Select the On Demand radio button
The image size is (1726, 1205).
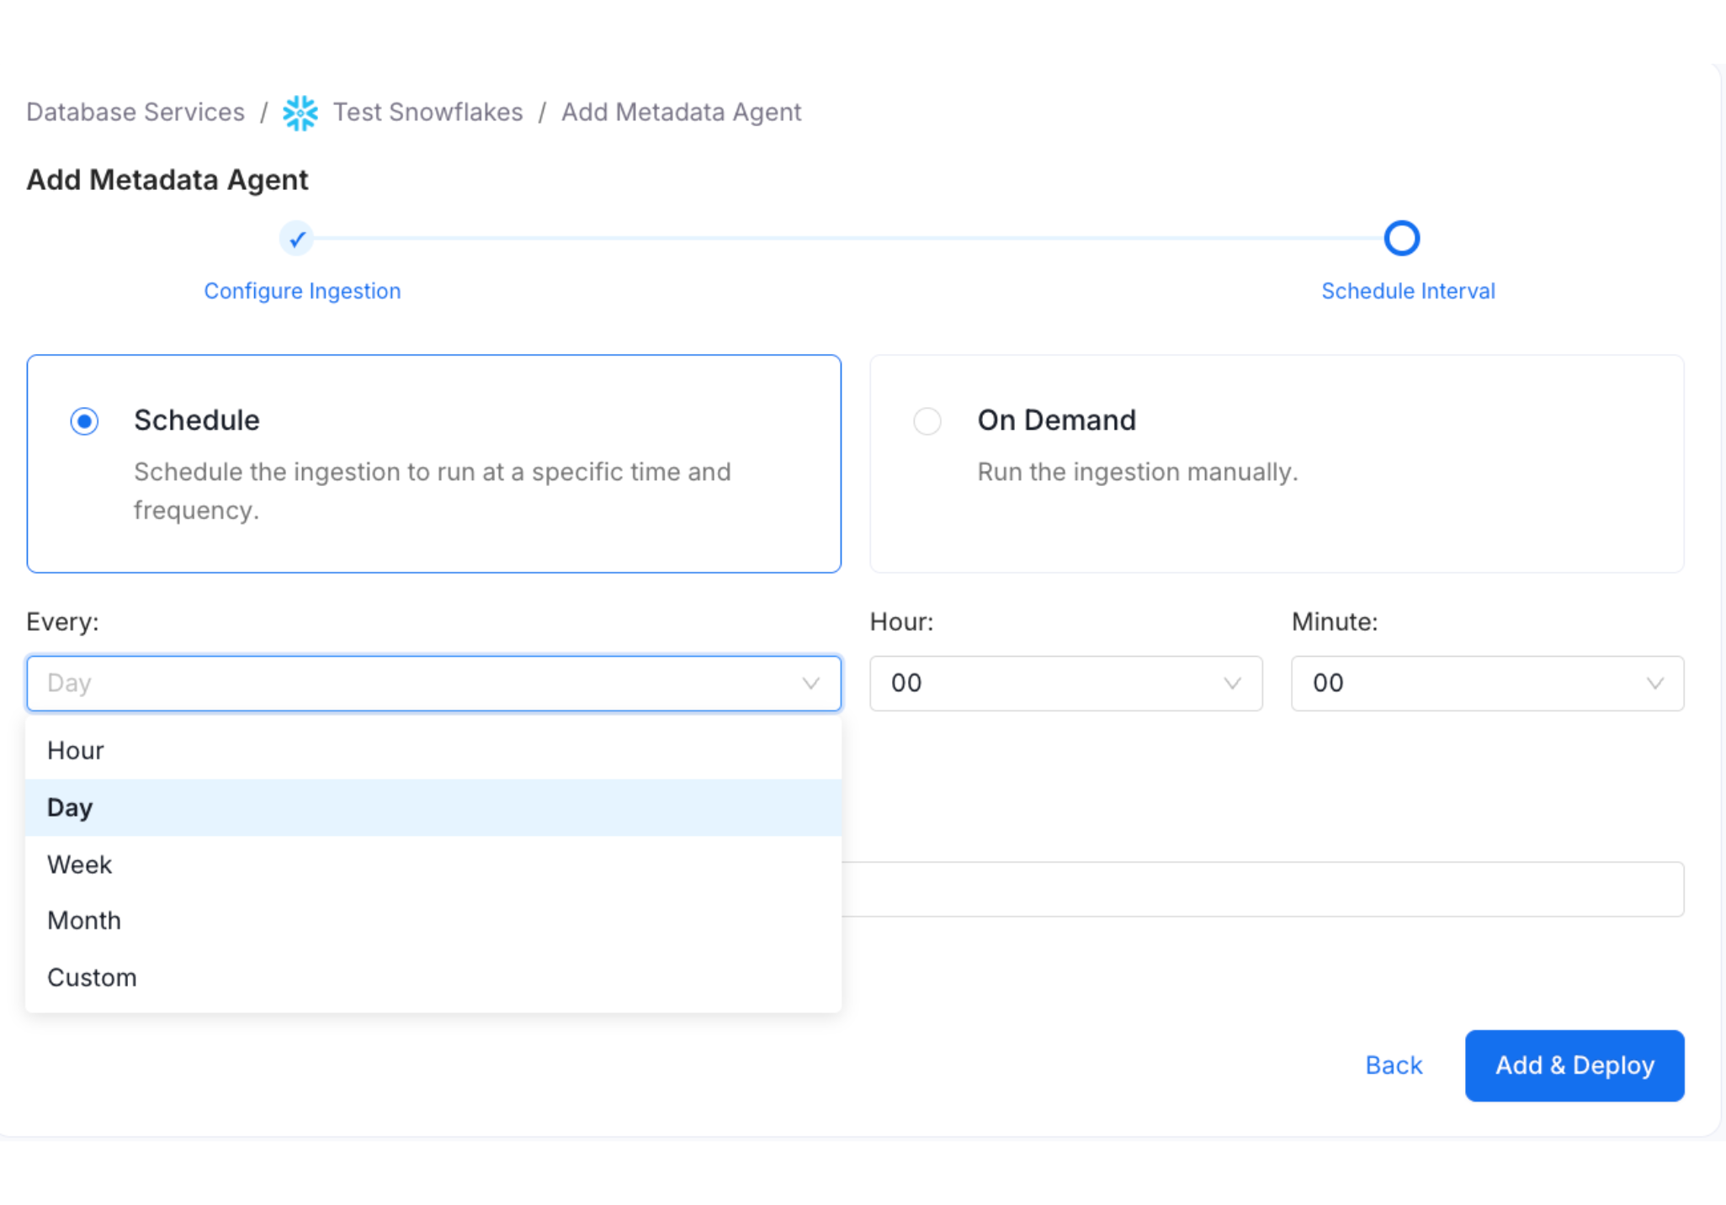pos(927,420)
